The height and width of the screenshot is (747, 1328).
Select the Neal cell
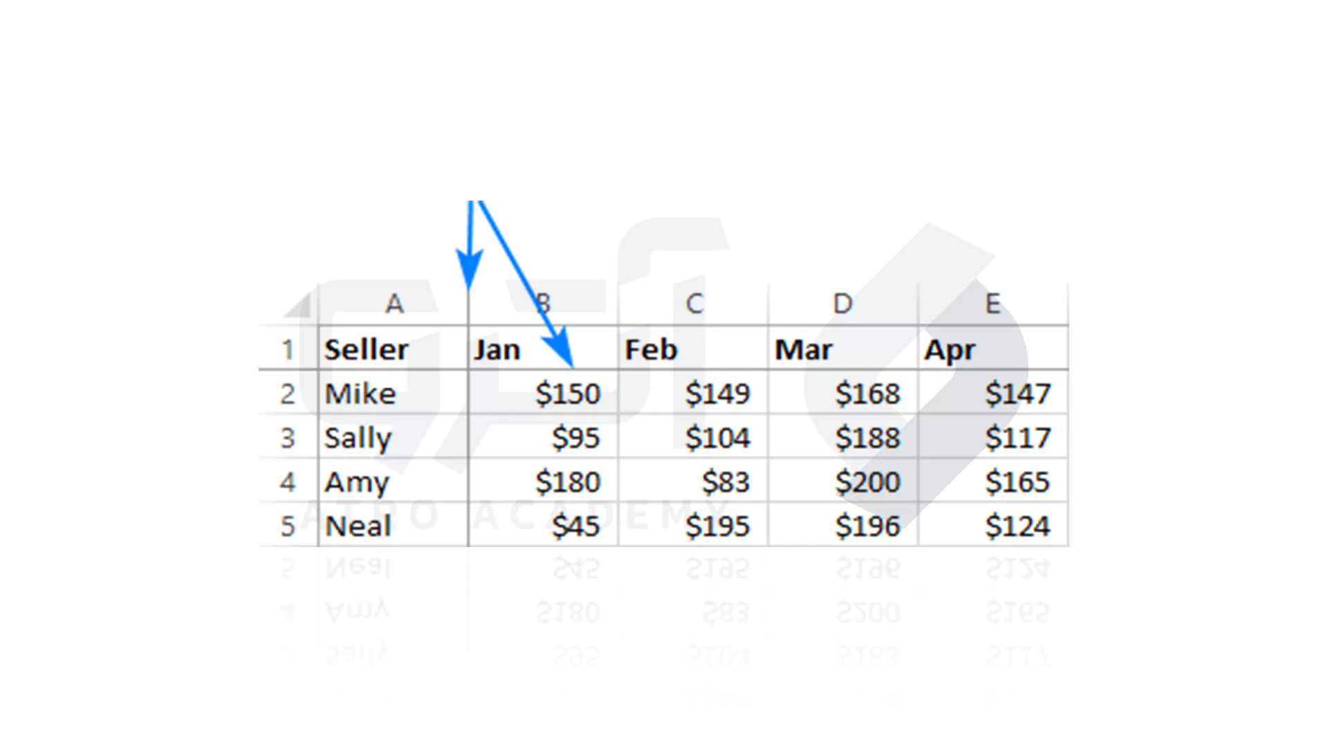tap(394, 526)
